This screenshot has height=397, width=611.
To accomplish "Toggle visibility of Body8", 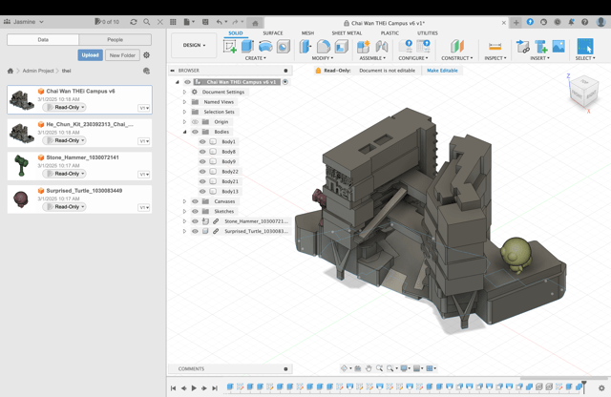I will tap(202, 152).
